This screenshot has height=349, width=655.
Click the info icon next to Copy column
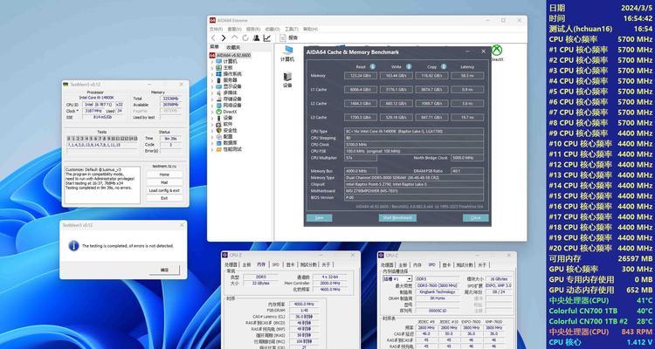(443, 66)
